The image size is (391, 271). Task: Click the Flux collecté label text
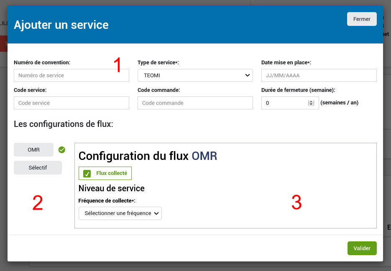tap(111, 173)
